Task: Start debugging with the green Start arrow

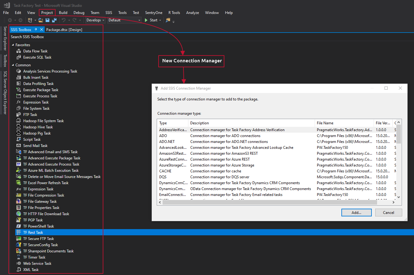Action: (x=146, y=20)
